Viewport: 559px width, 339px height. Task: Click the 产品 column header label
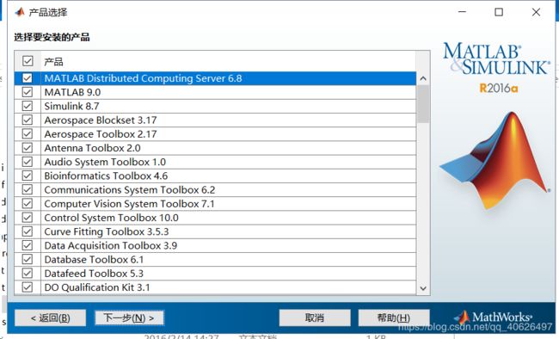53,61
